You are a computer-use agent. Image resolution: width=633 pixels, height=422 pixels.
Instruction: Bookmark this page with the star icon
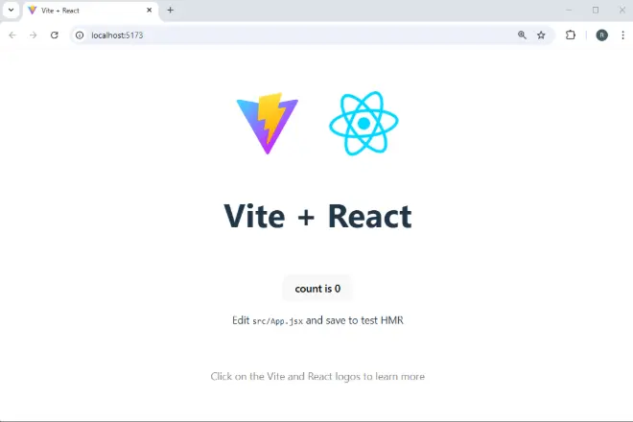coord(541,35)
